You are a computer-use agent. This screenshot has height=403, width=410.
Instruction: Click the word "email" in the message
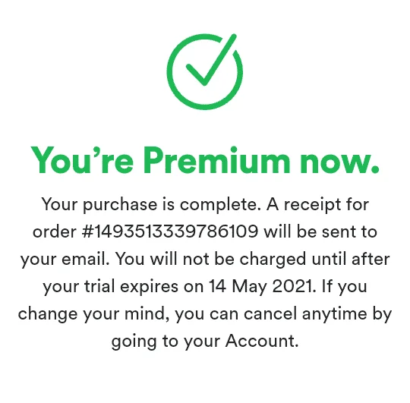coord(85,259)
